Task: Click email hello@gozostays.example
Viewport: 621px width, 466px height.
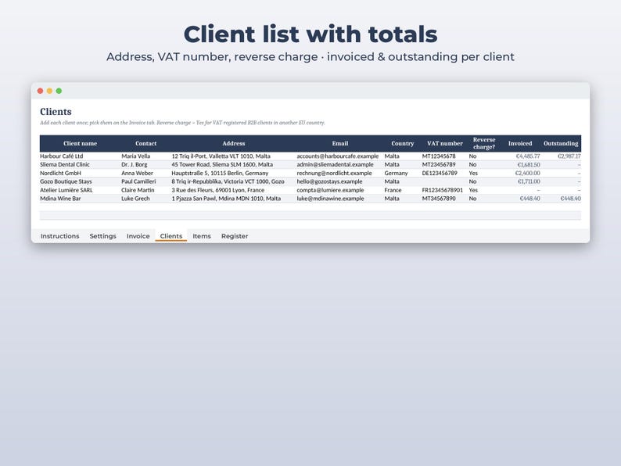Action: pyautogui.click(x=329, y=181)
